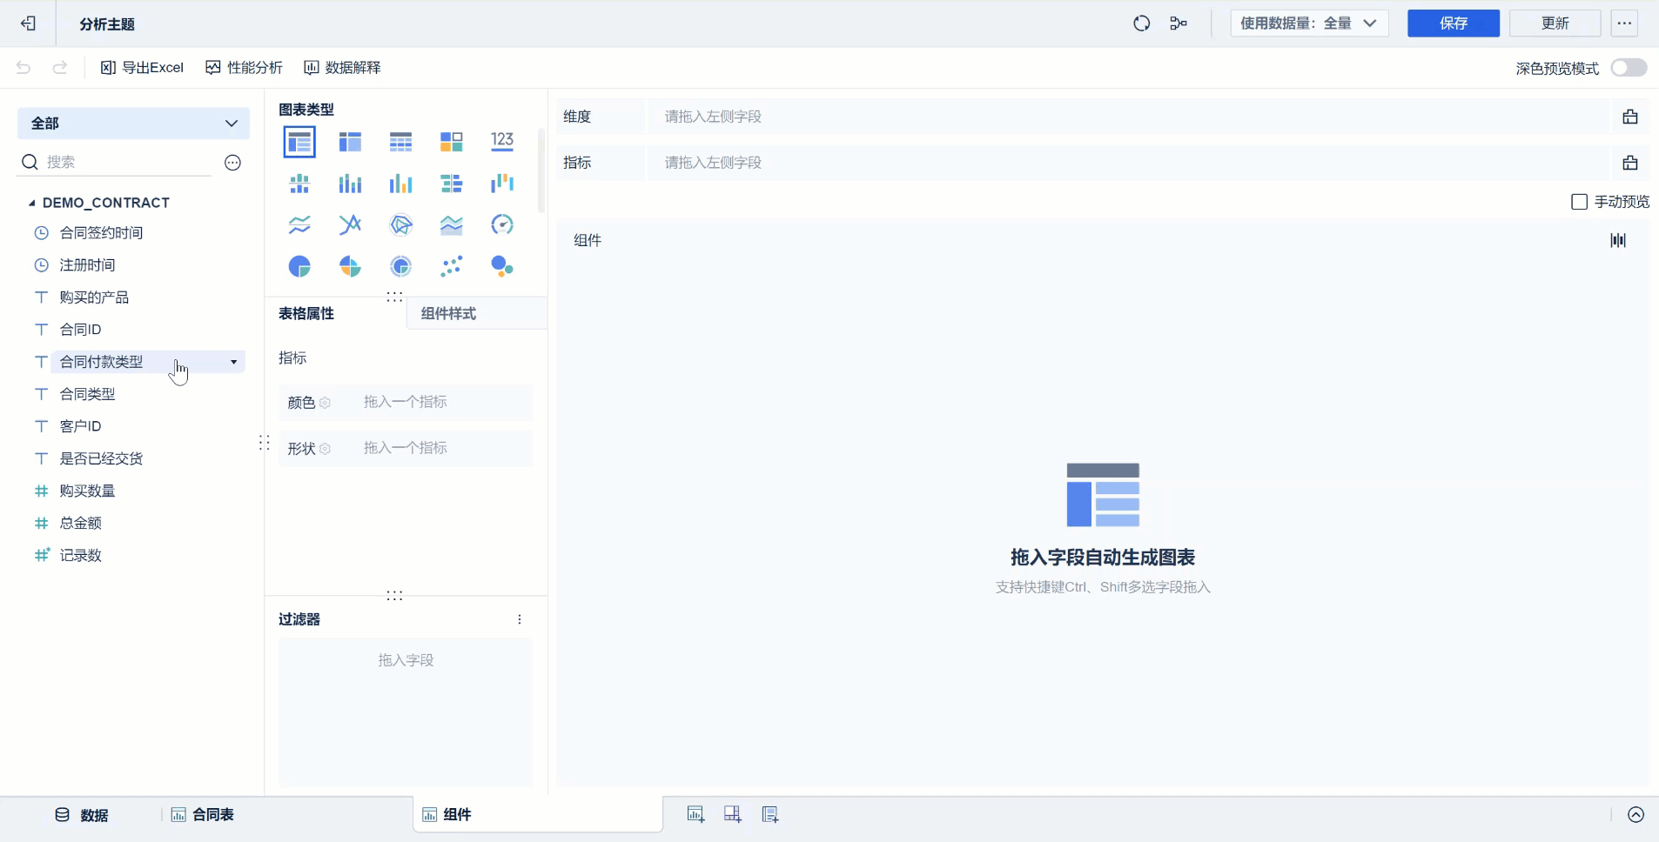Select the 是否已经交货 field
Viewport: 1659px width, 842px height.
pyautogui.click(x=101, y=458)
